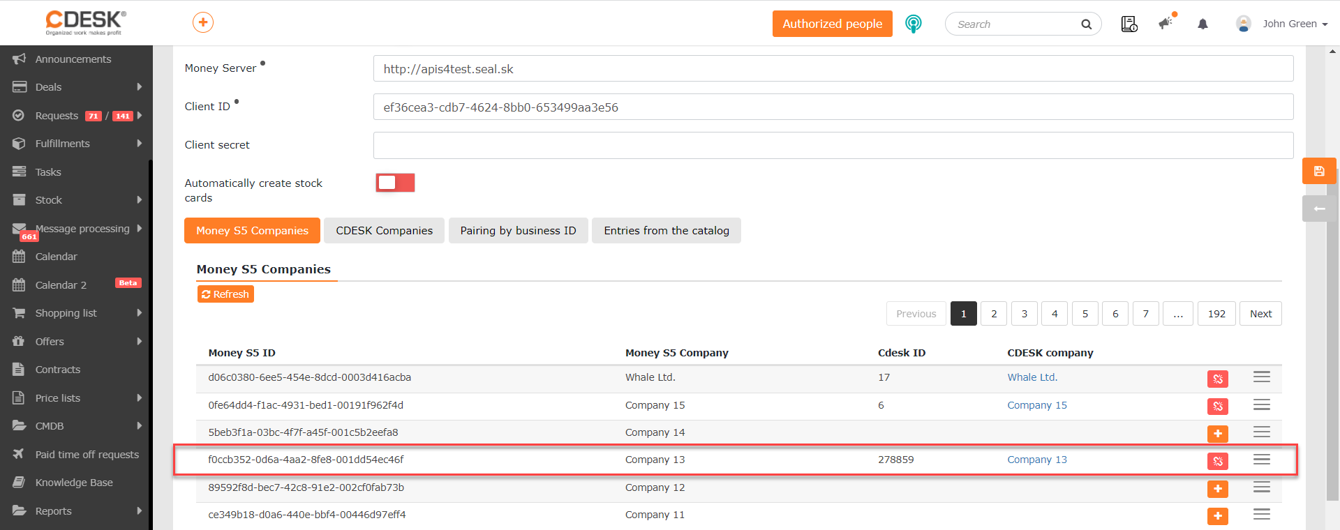Open the Company 13 CDESK company link
The height and width of the screenshot is (530, 1340).
pos(1037,460)
